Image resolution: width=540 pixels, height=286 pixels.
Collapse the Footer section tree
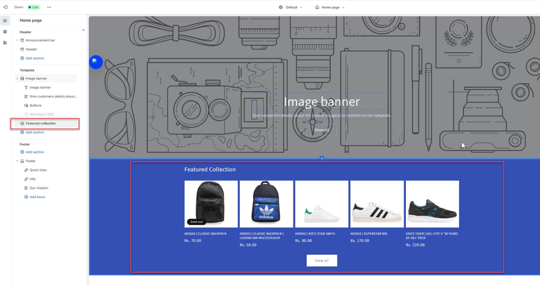coord(17,161)
